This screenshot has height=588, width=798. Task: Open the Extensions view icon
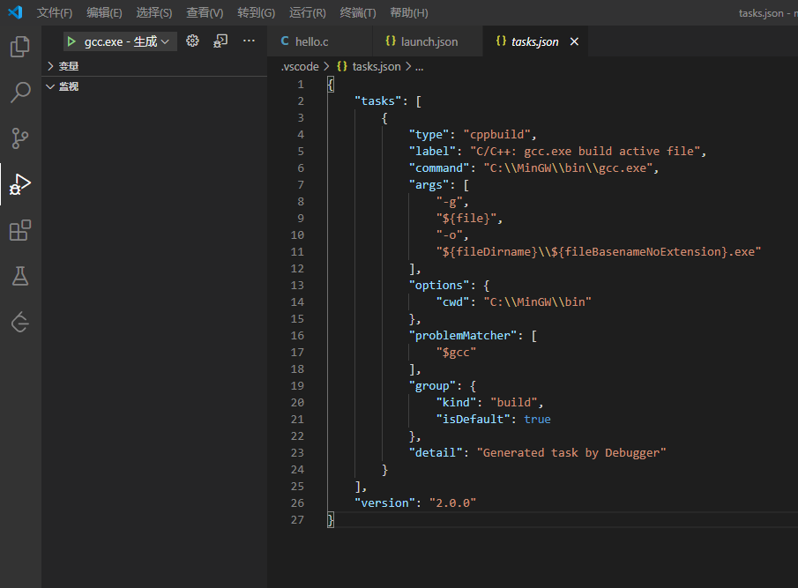click(x=20, y=231)
